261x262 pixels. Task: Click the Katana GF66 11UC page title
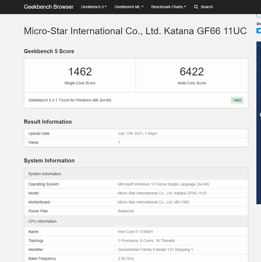tap(135, 31)
